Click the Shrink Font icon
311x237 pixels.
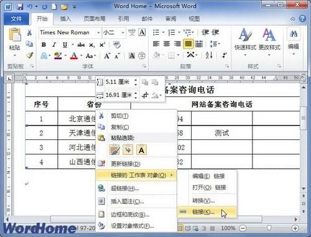click(x=117, y=56)
